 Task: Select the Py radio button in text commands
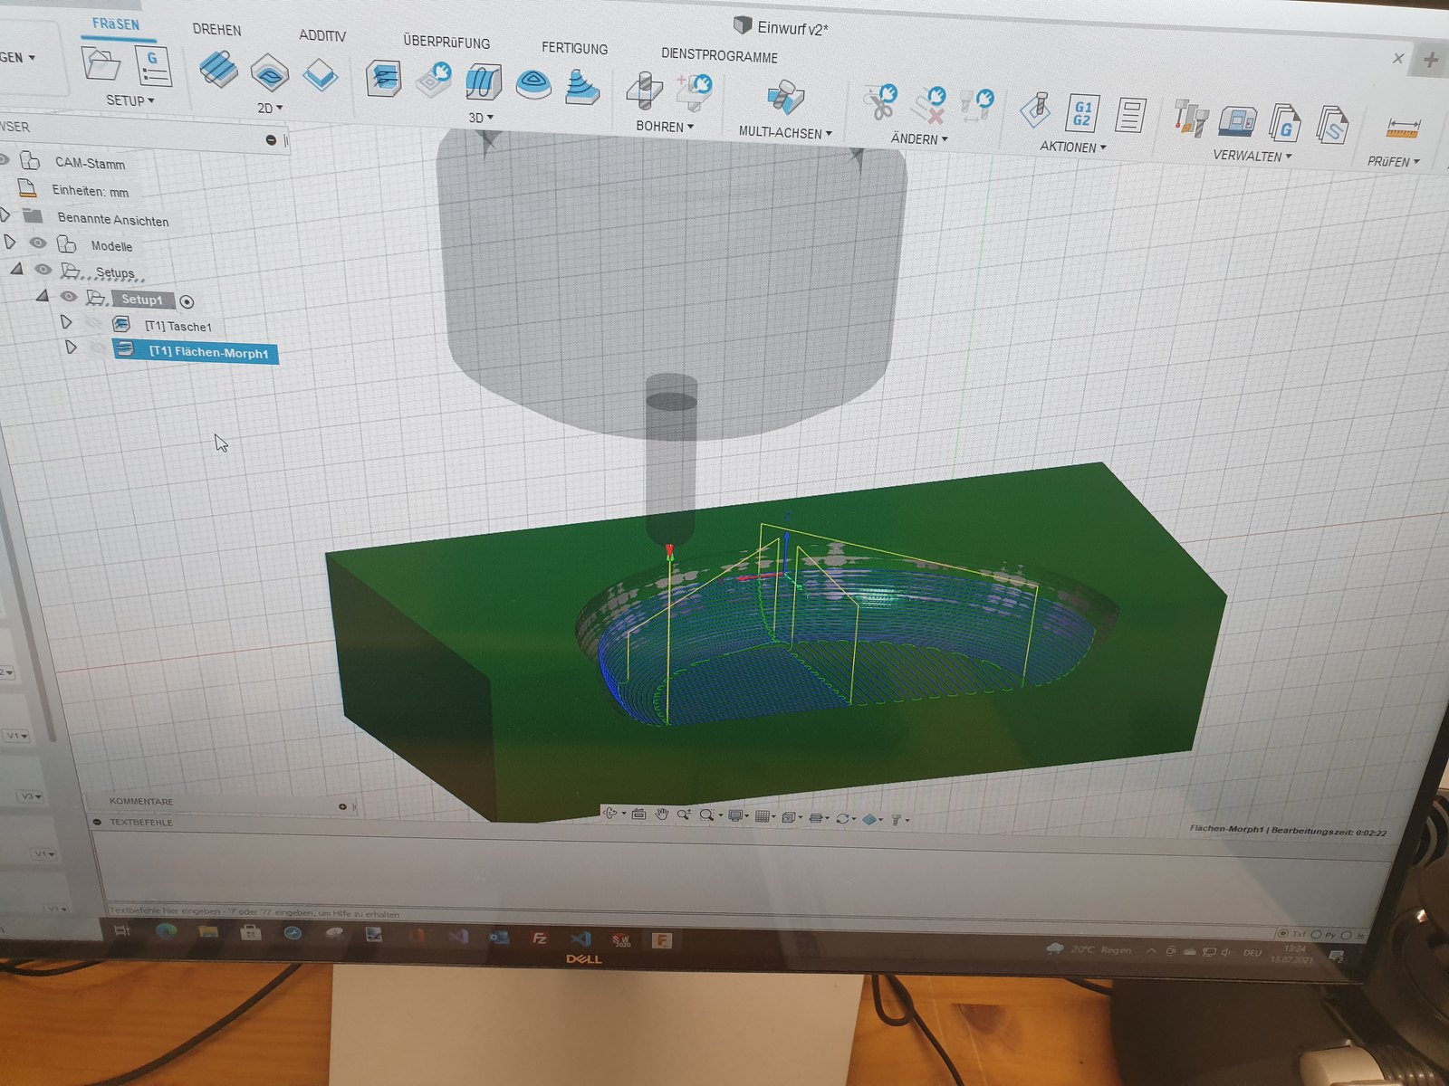pos(1316,934)
